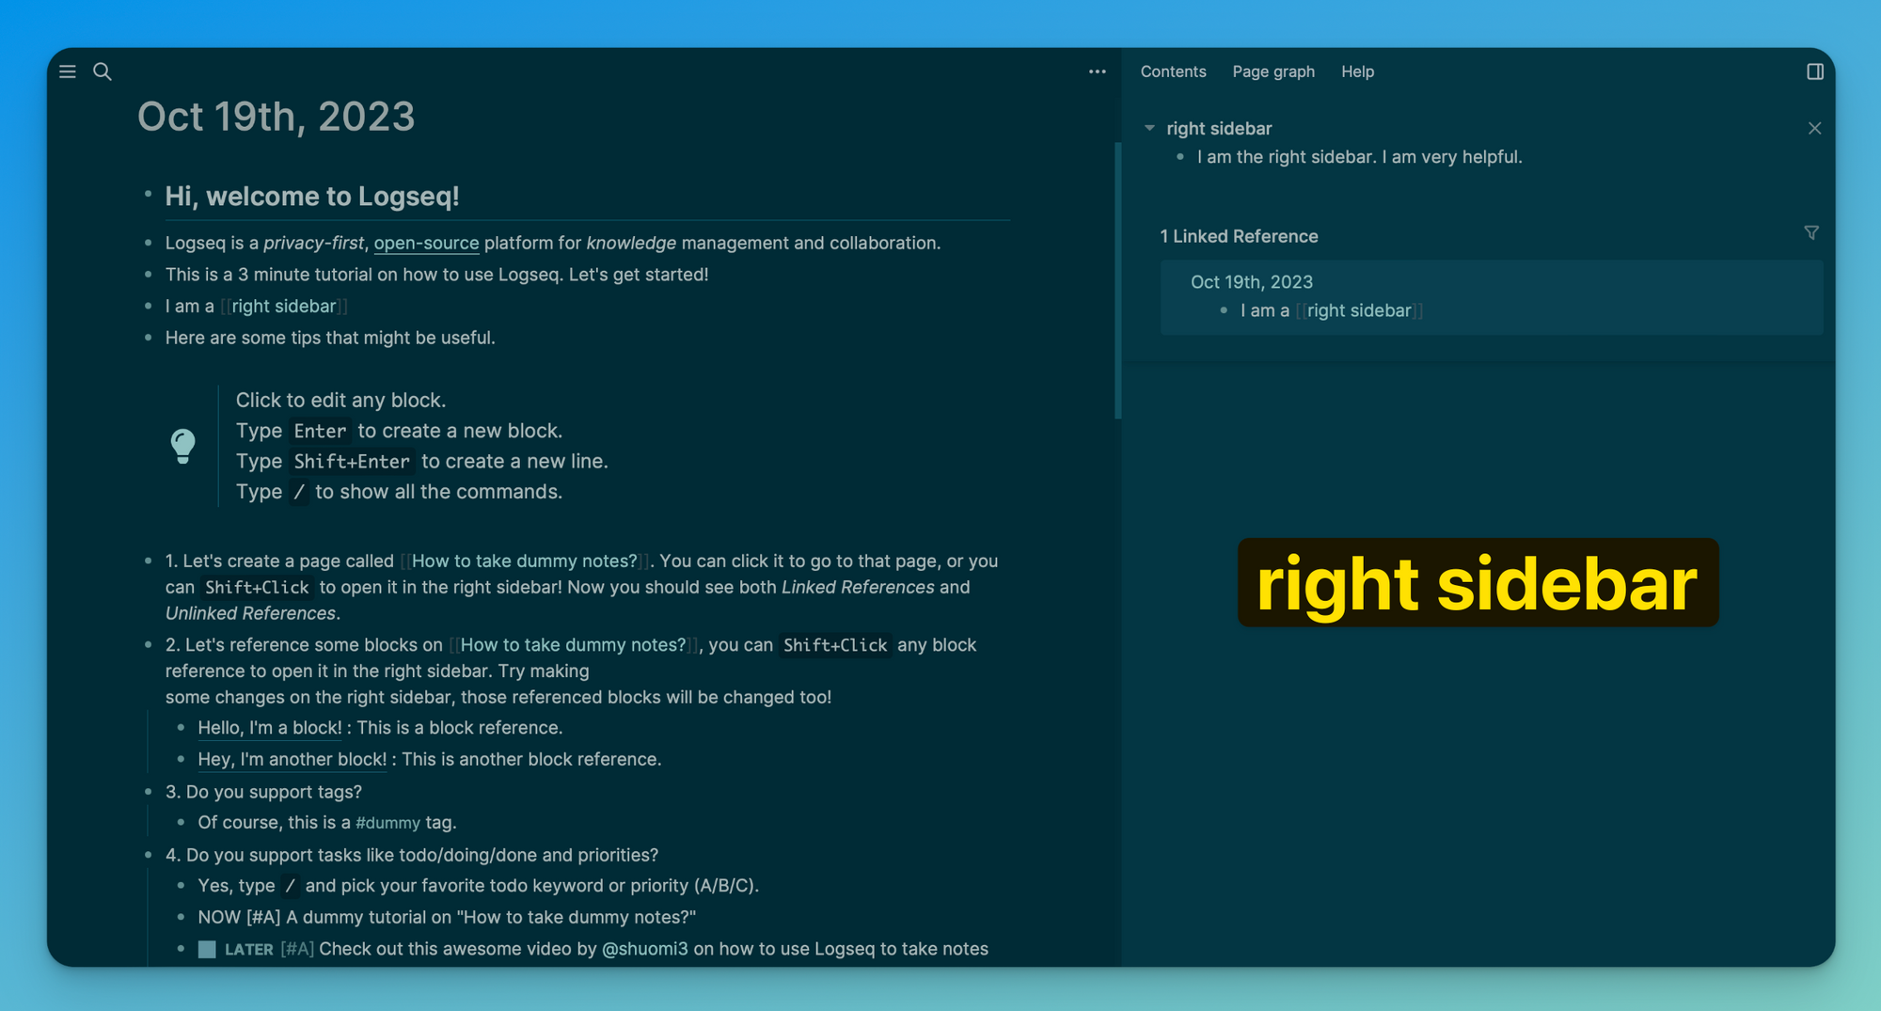The height and width of the screenshot is (1011, 1881).
Task: Click bullet of 'Hi, welcome to Logseq!' block
Action: pyautogui.click(x=148, y=195)
